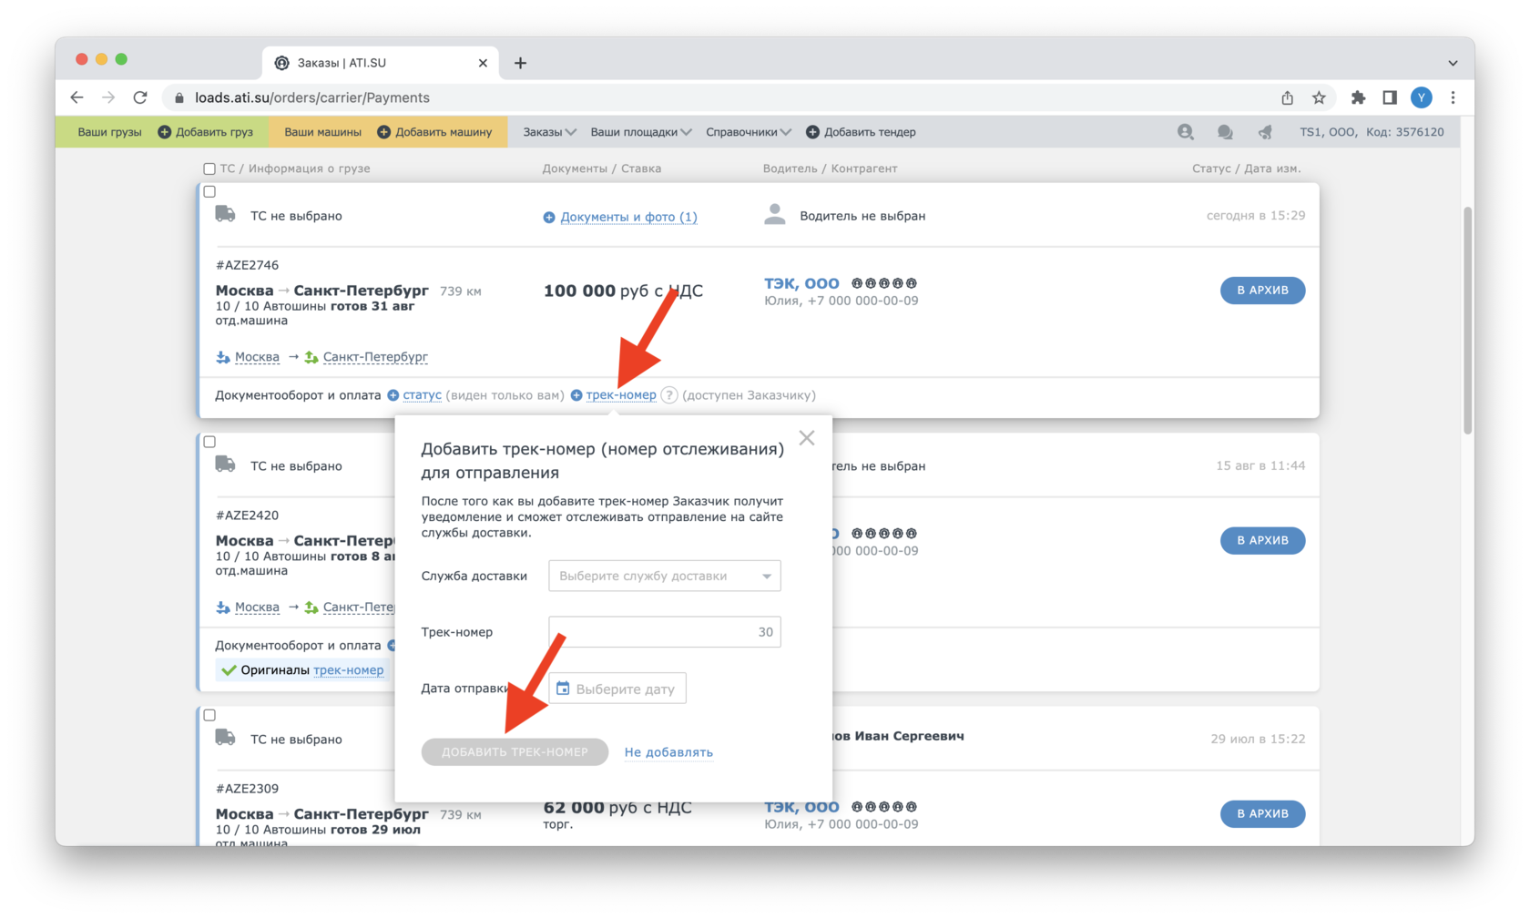Toggle browser side panel icon
Screen dimensions: 1530x919
click(x=1390, y=97)
